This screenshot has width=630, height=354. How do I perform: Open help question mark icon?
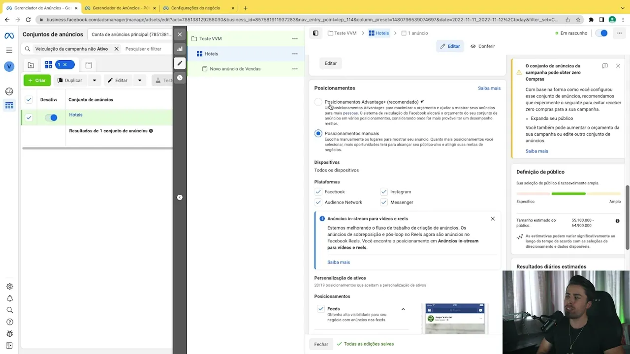click(9, 322)
